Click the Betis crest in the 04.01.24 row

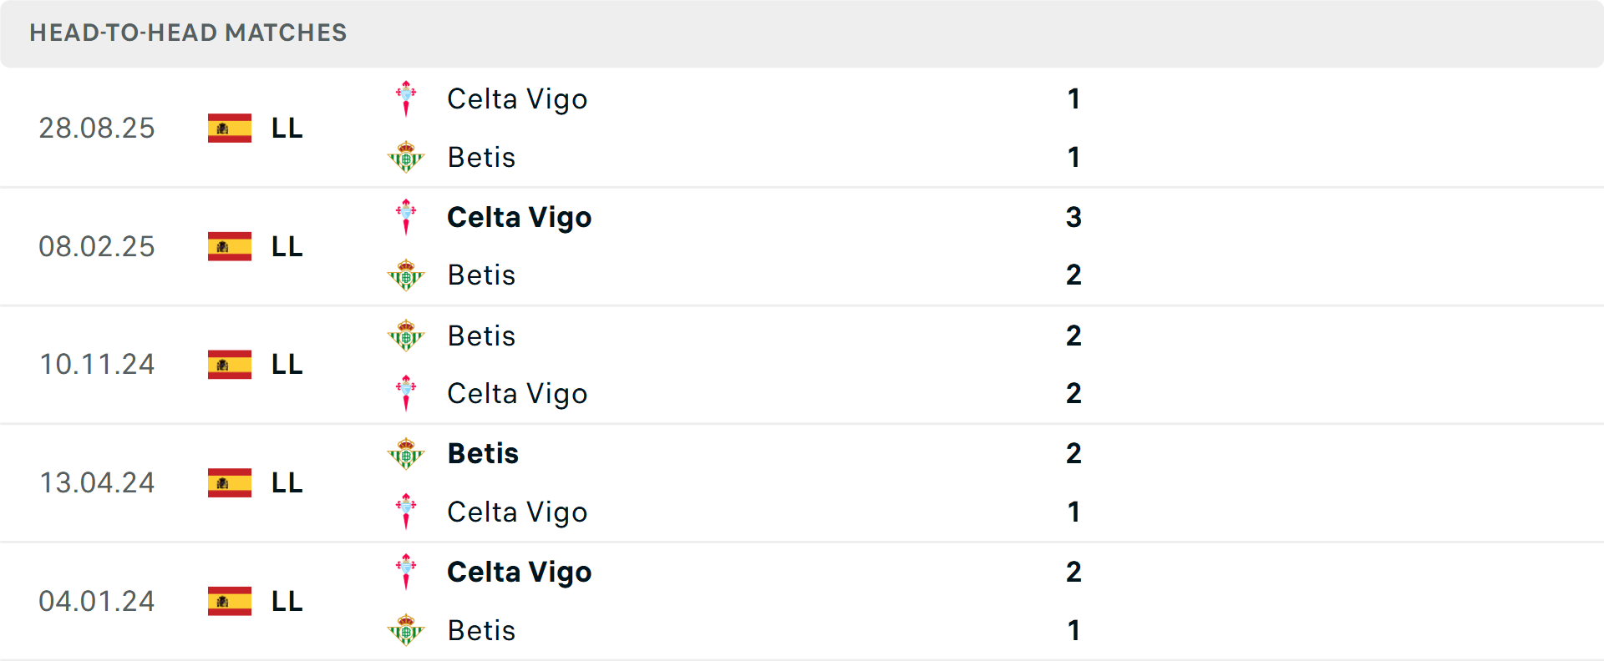[x=406, y=630]
